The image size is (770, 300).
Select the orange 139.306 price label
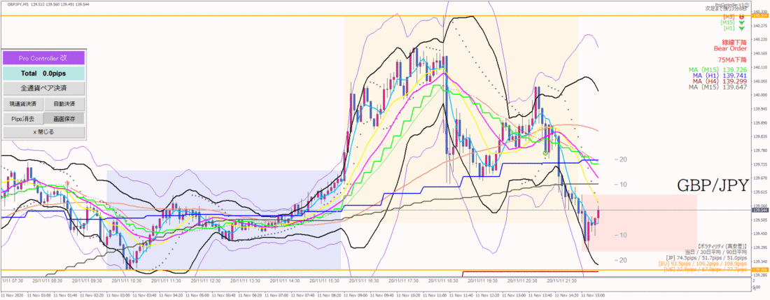[761, 270]
